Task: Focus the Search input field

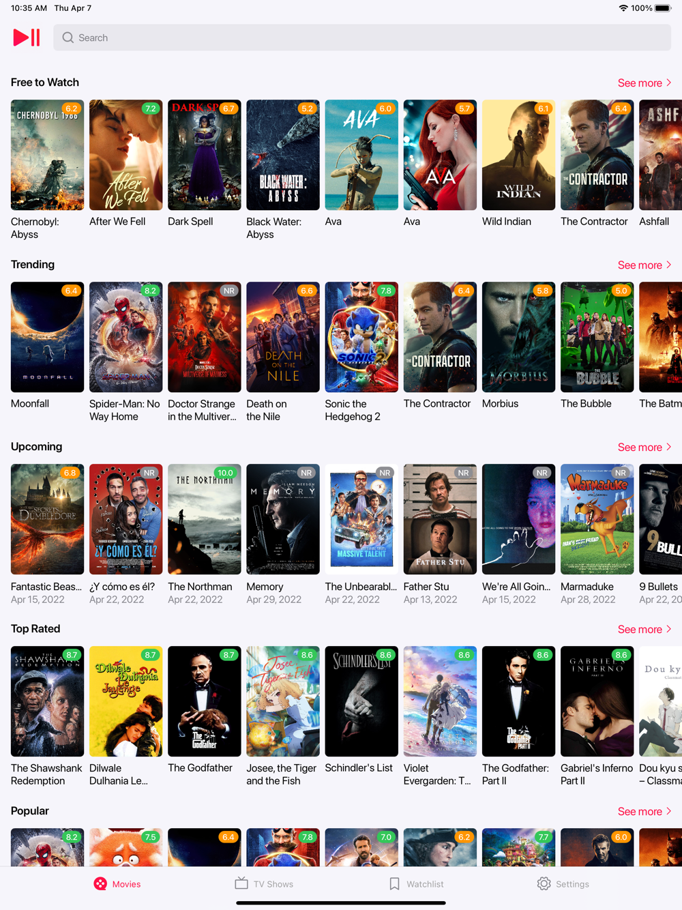Action: click(x=362, y=38)
